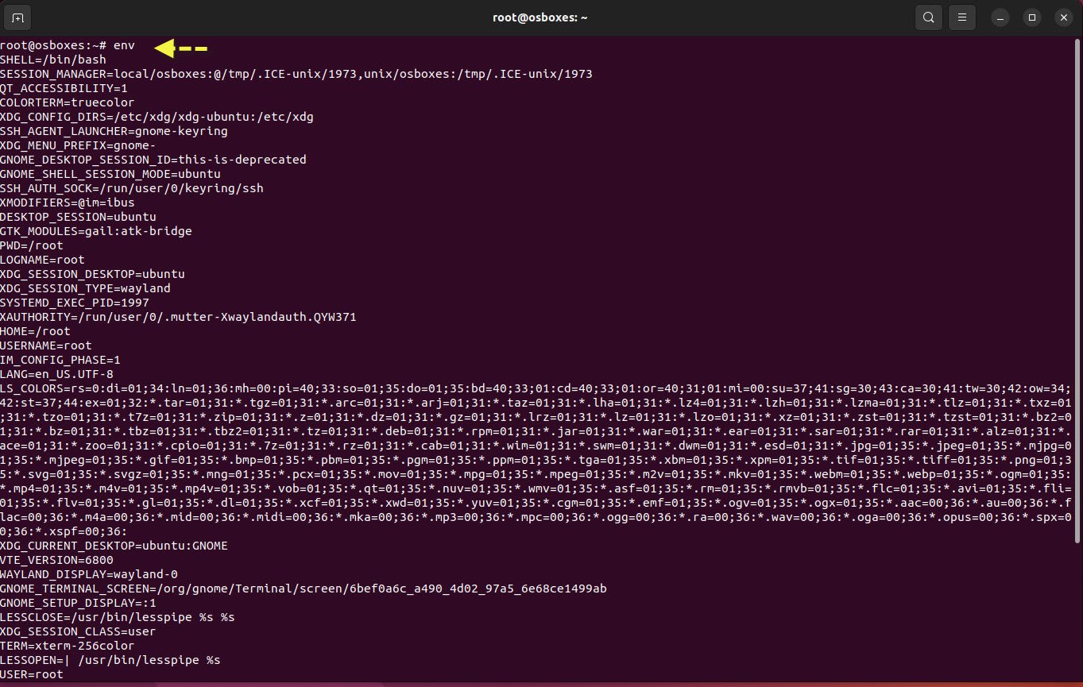Open a new terminal tab
The width and height of the screenshot is (1083, 687).
17,17
